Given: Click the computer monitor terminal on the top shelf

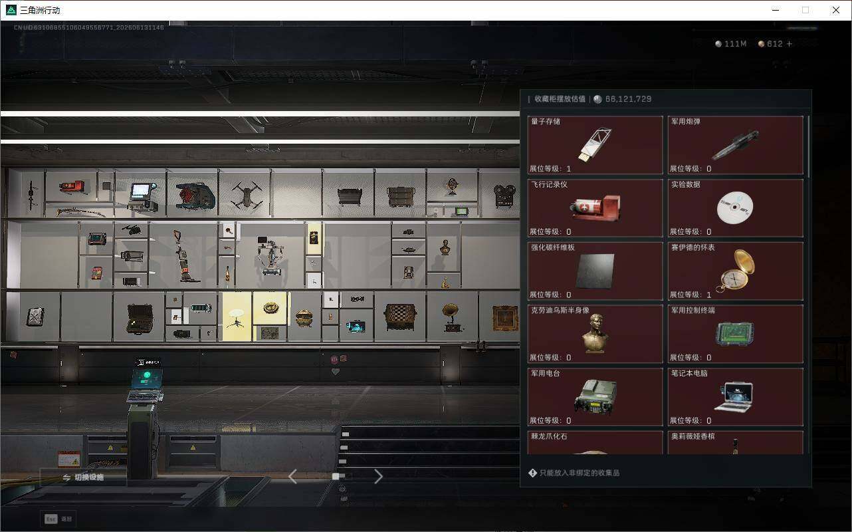Looking at the screenshot, I should point(143,197).
